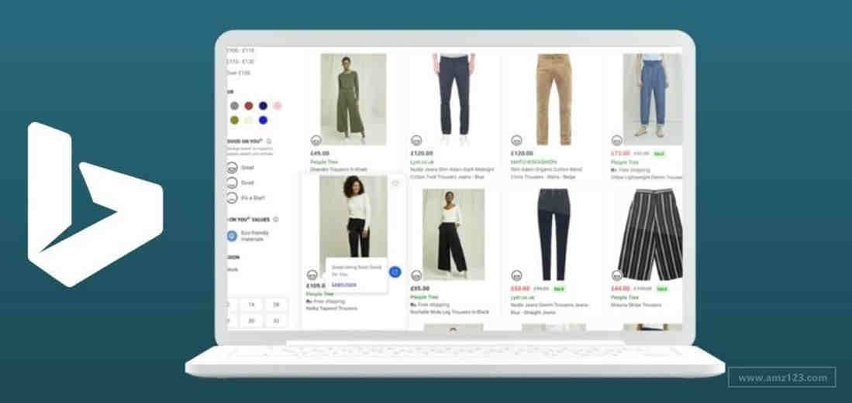Click the rating badge on the navy slim trousers
852x403 pixels.
(x=417, y=140)
